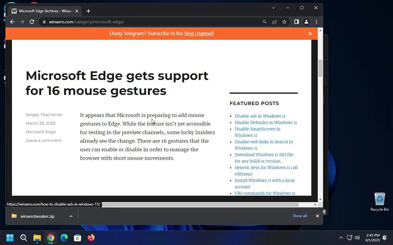Dismiss the orange Telegram banner
This screenshot has width=393, height=245.
[x=310, y=34]
